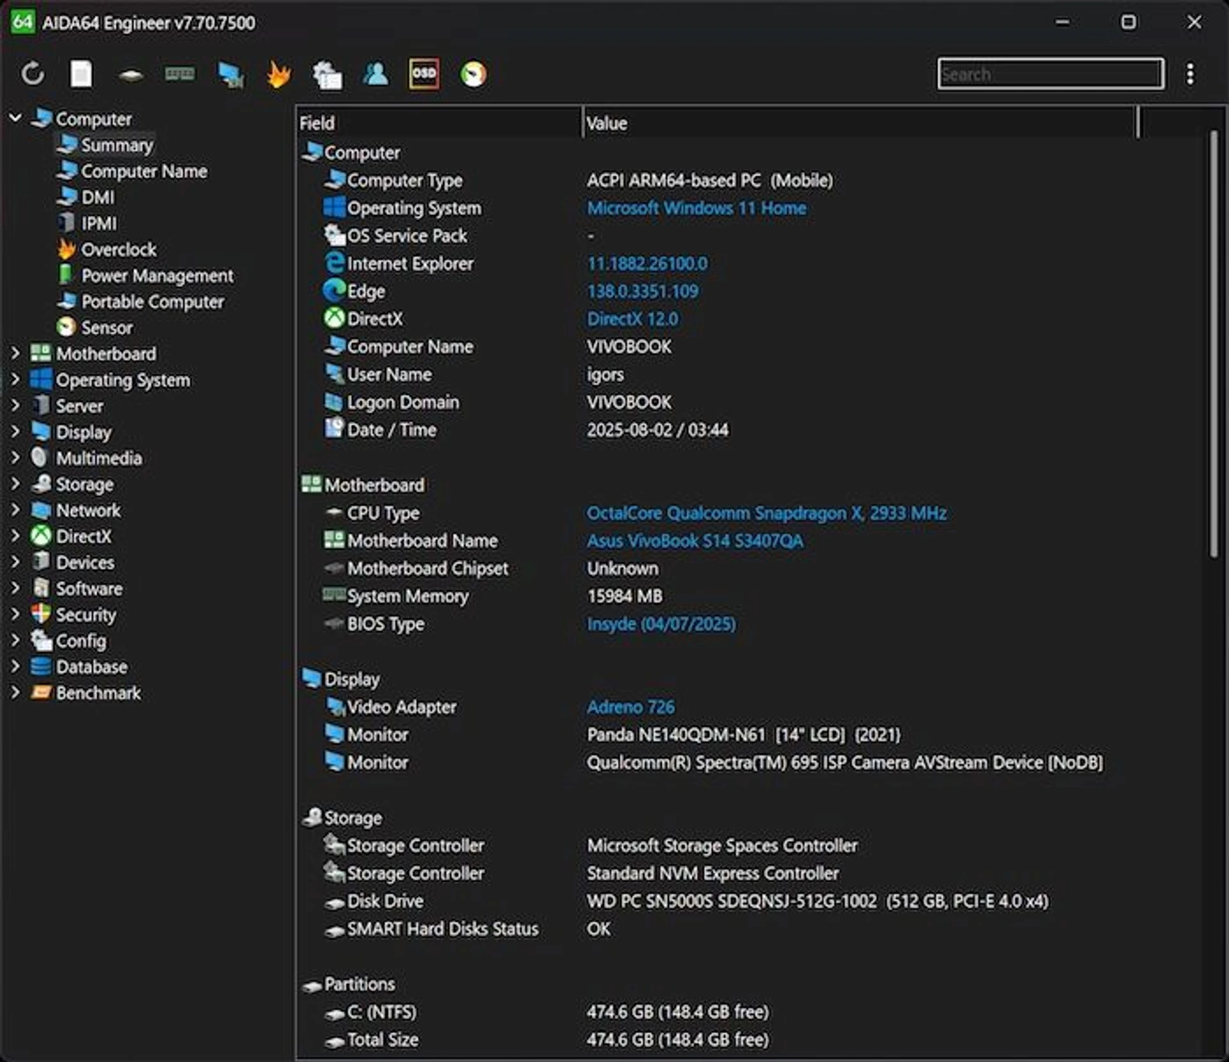Expand the Network tree node
The height and width of the screenshot is (1062, 1229).
(15, 510)
